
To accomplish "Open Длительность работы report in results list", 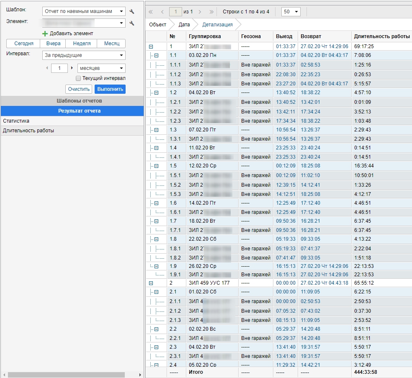I will [28, 131].
